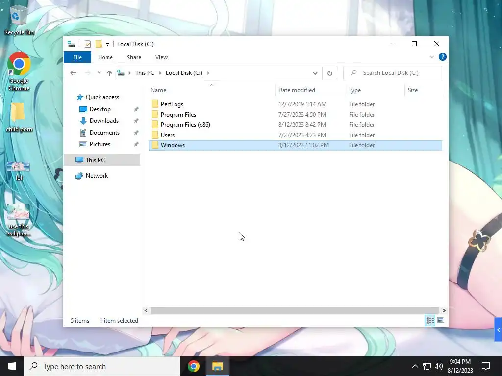Click the Windows folder icon
502x376 pixels.
tap(155, 145)
